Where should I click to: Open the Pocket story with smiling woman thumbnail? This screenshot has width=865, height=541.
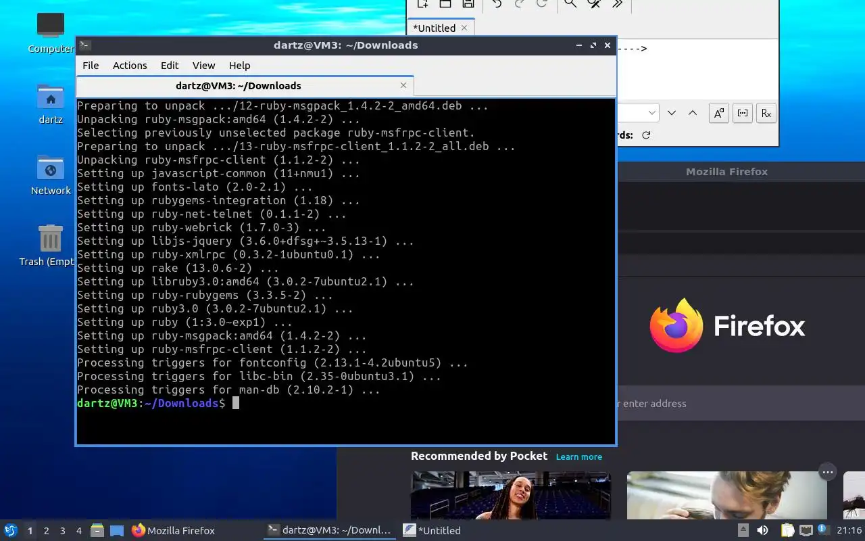tap(511, 496)
